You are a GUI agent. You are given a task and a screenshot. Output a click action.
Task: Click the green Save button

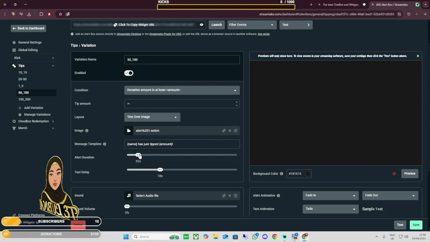416,225
